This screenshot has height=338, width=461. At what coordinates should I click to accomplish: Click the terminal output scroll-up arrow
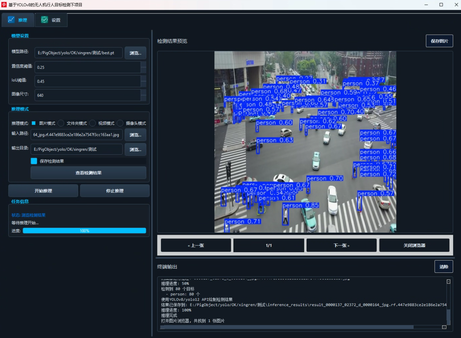(449, 281)
